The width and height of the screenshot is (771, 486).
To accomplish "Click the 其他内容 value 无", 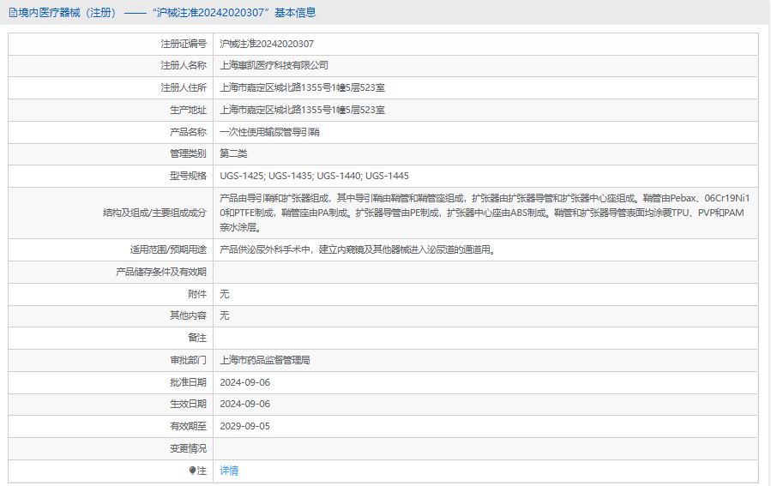I will point(224,315).
